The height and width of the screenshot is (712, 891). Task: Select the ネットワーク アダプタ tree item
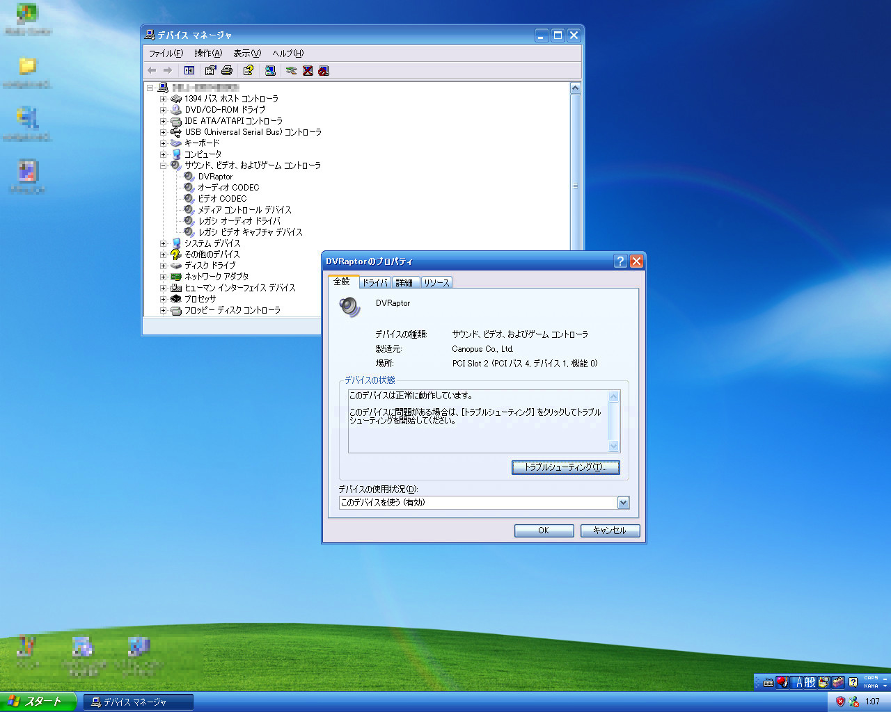216,277
